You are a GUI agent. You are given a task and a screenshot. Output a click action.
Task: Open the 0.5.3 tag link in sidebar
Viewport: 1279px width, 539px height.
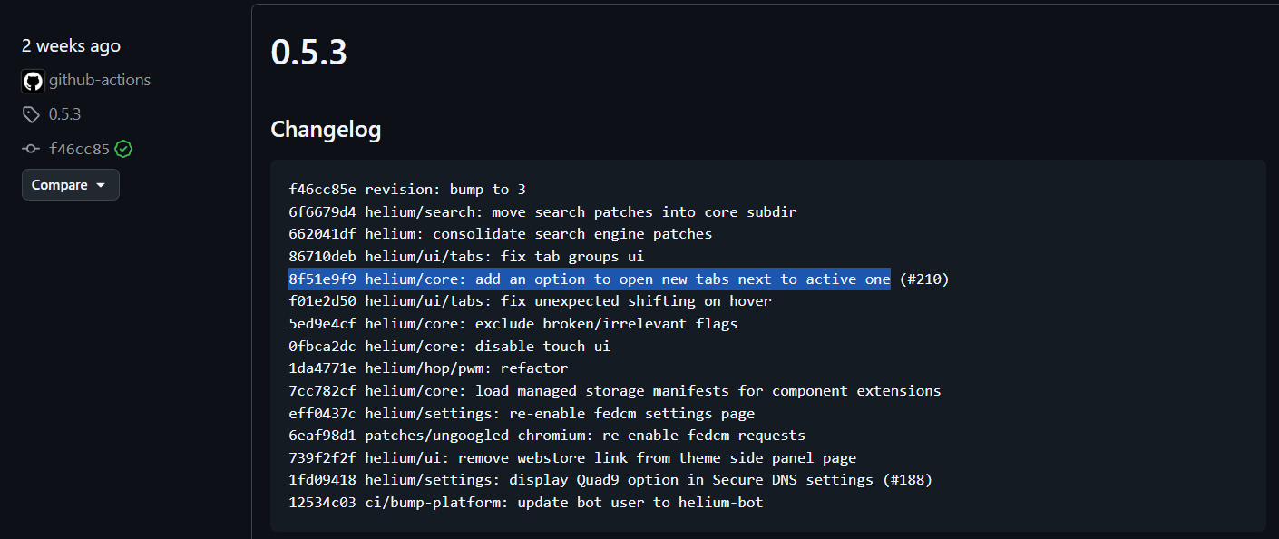tap(64, 114)
